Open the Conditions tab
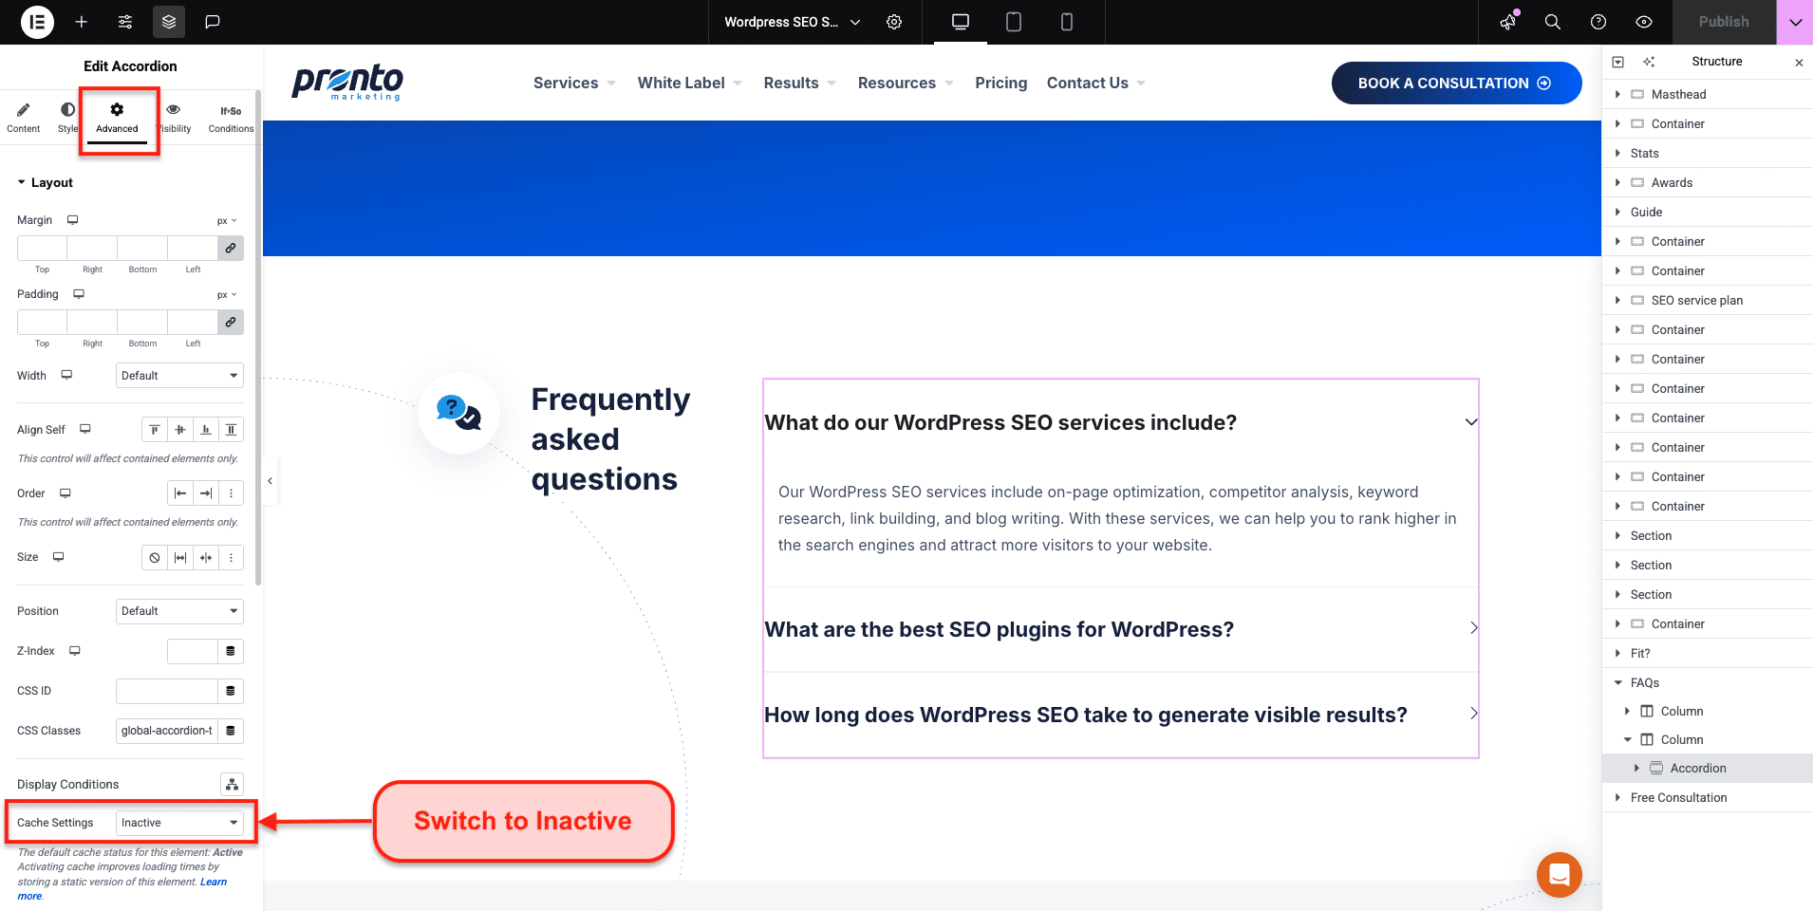The height and width of the screenshot is (911, 1813). (231, 119)
